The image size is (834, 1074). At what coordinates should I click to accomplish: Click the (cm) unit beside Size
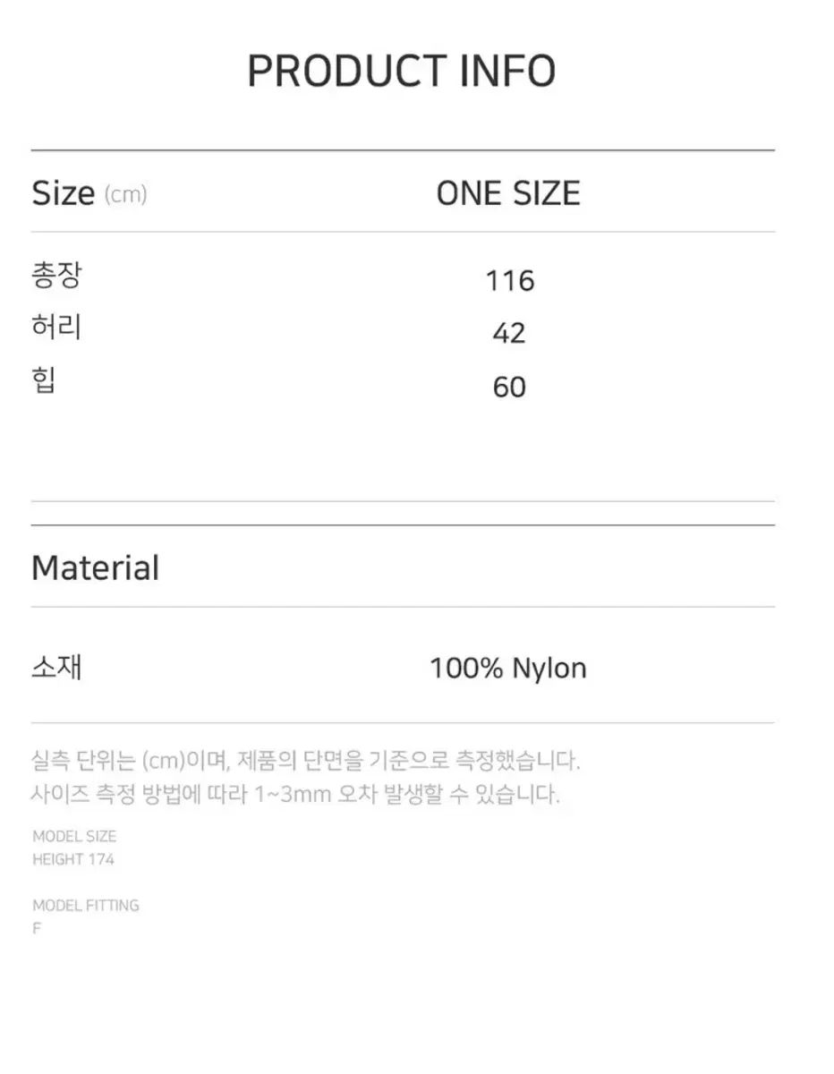pyautogui.click(x=125, y=195)
